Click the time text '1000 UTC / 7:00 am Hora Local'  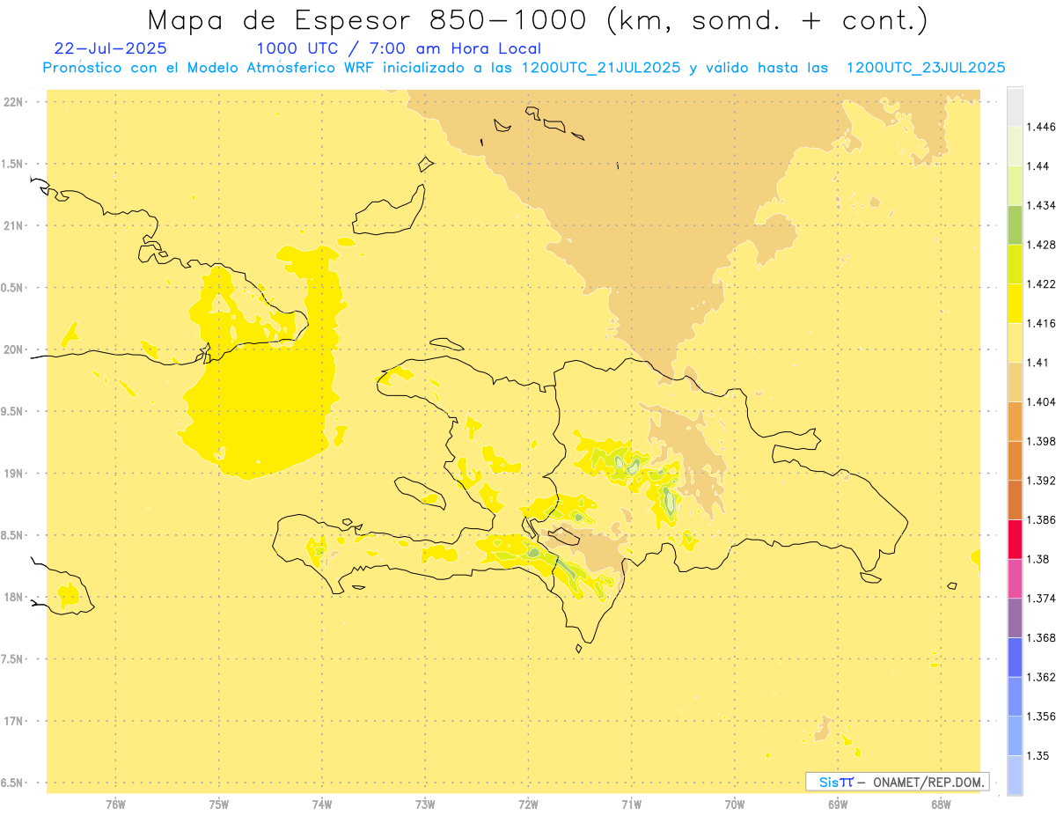(x=399, y=48)
